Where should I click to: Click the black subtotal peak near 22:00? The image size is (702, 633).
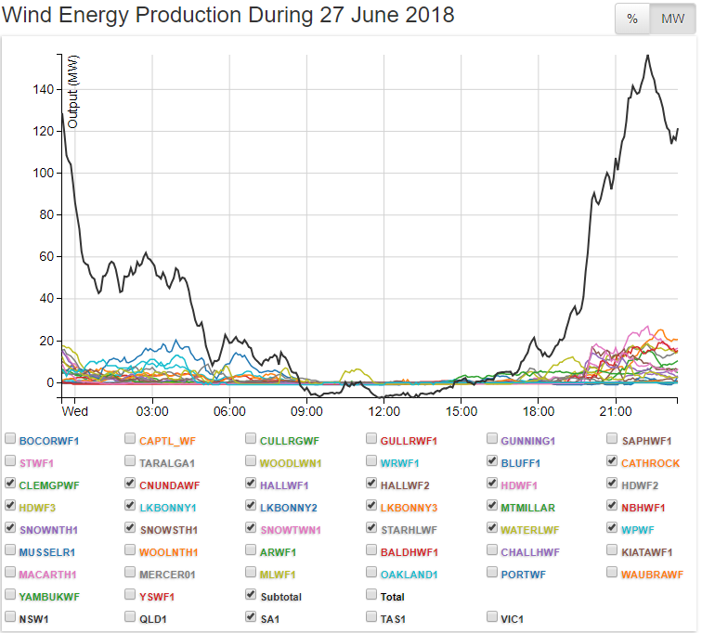point(647,56)
